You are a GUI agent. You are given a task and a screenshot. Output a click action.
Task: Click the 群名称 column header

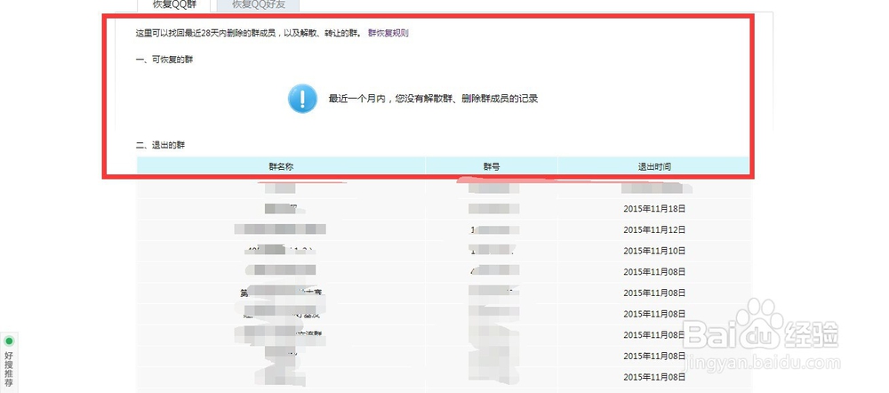(x=281, y=167)
